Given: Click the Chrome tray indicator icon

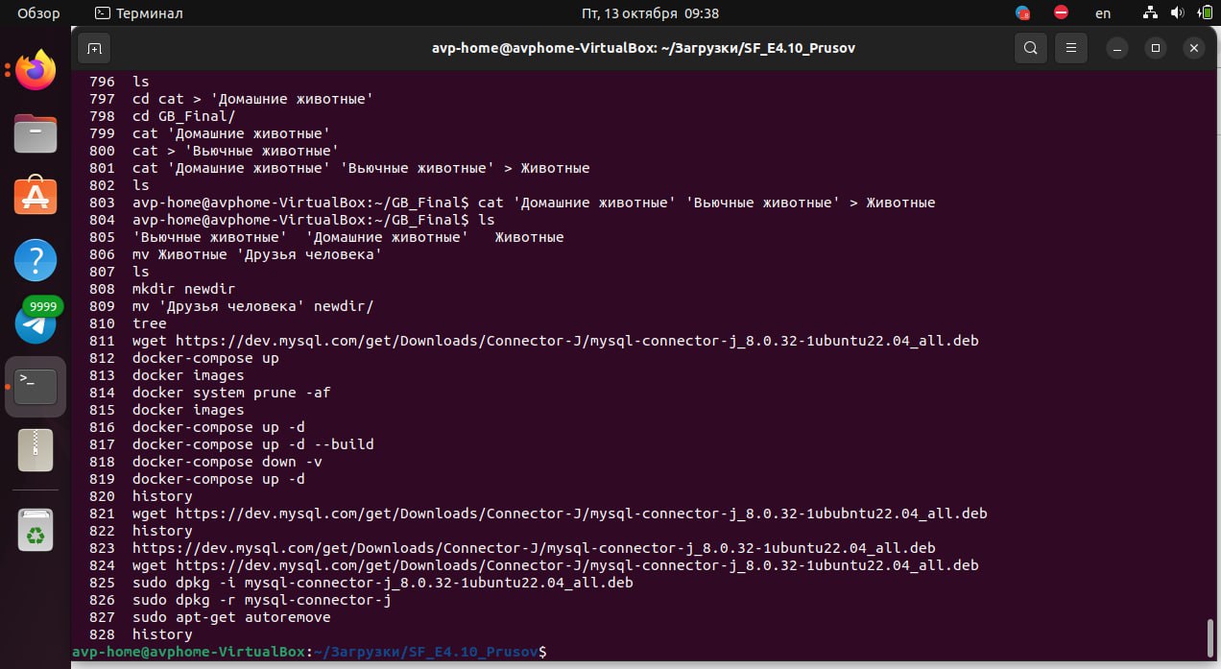Looking at the screenshot, I should [1022, 13].
